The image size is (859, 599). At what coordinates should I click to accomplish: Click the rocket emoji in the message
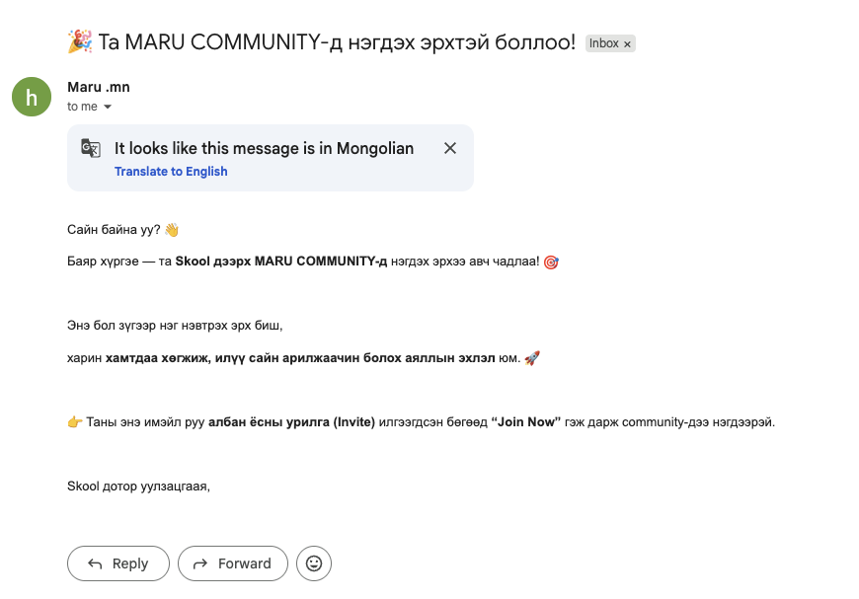(532, 358)
